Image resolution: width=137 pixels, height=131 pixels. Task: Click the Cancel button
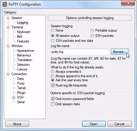[119, 124]
